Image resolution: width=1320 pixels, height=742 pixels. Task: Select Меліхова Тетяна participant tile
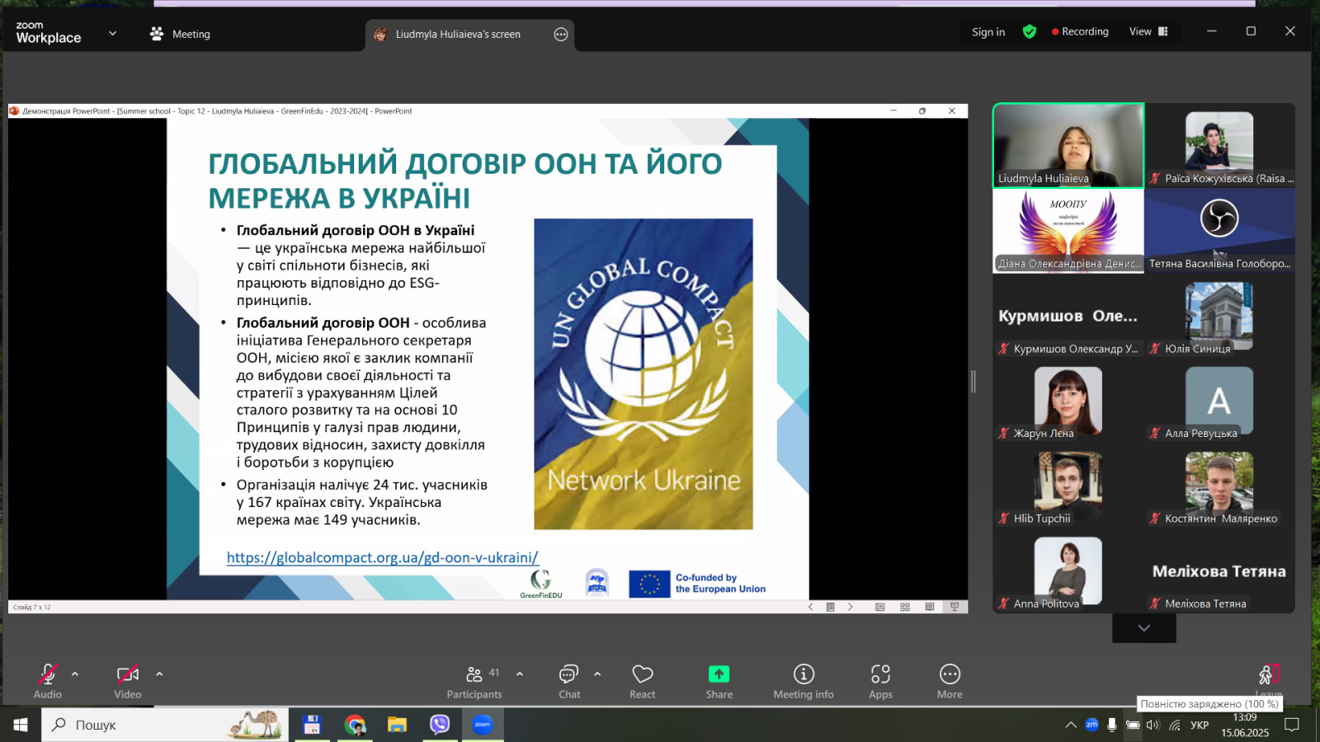[1219, 572]
